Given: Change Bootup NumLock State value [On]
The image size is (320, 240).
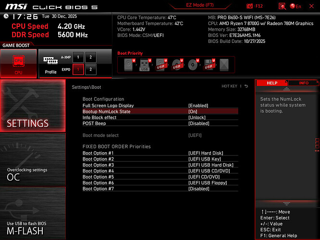Looking at the screenshot, I should (193, 111).
